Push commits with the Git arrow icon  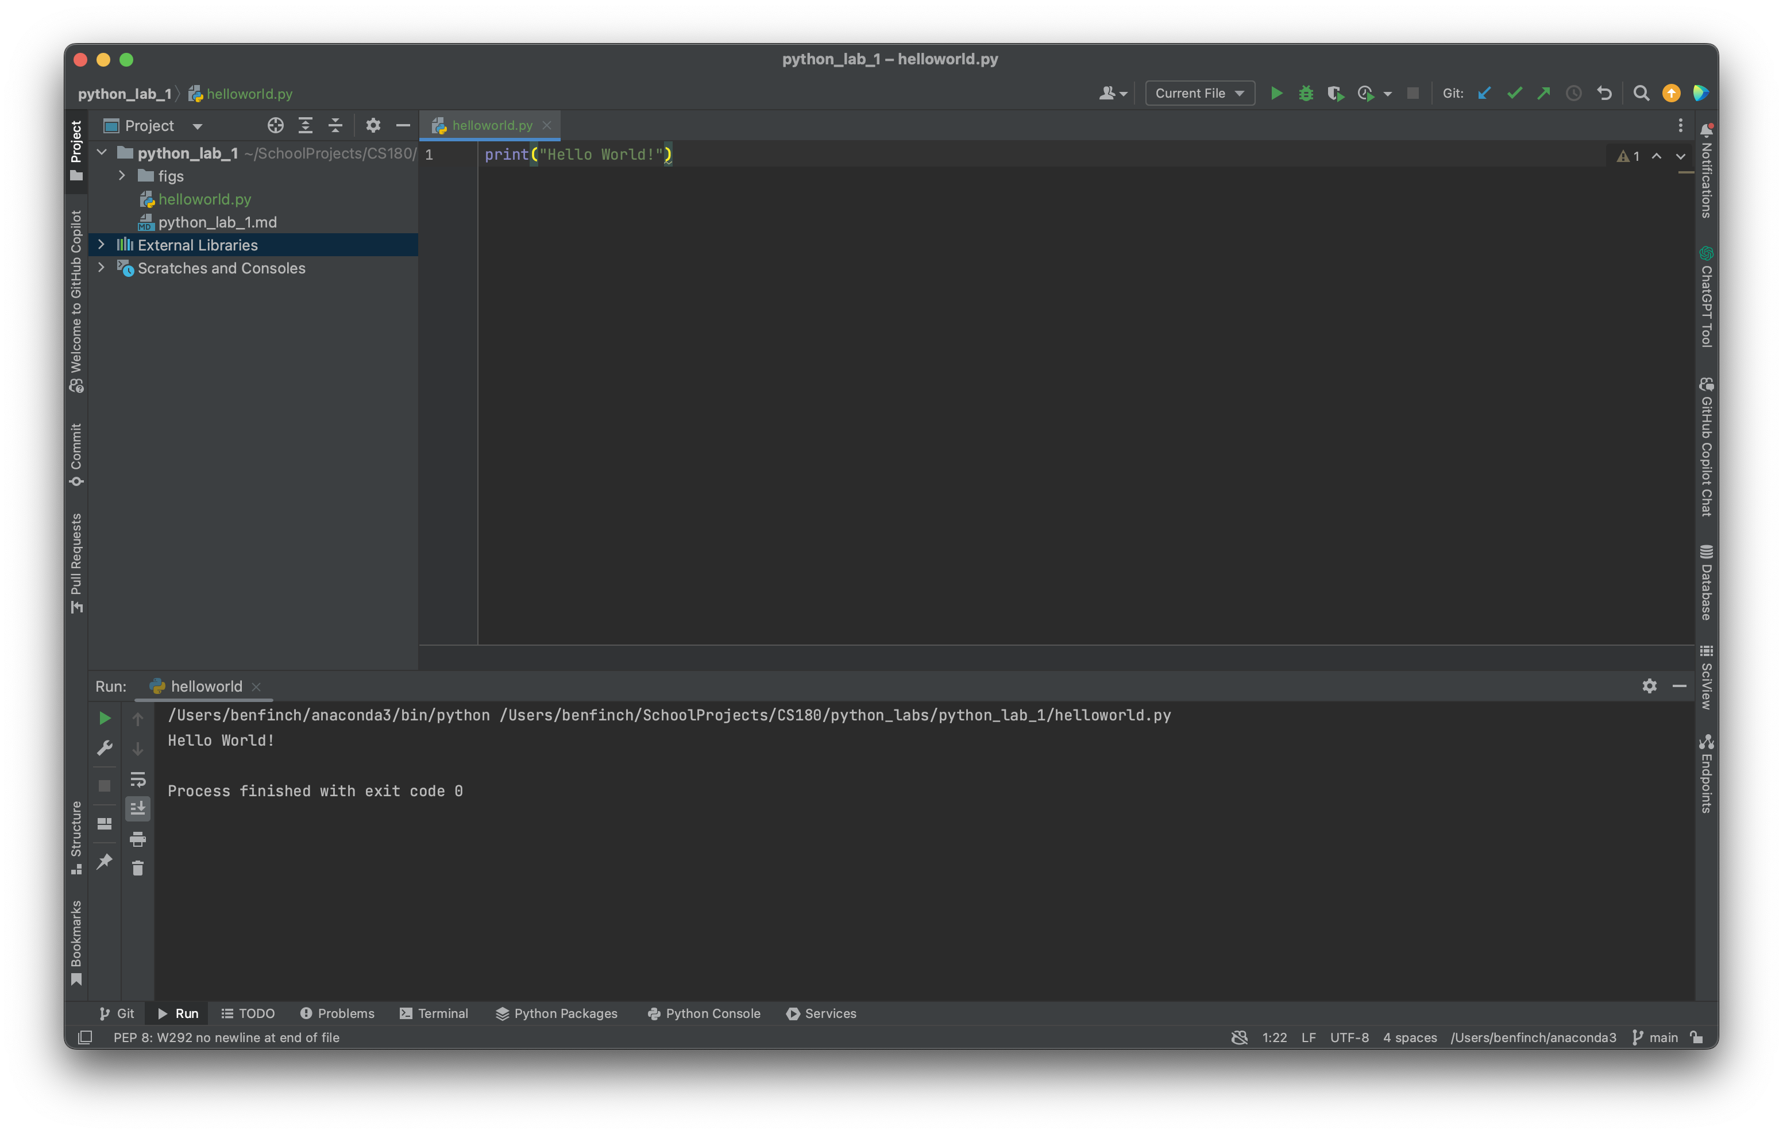point(1545,93)
